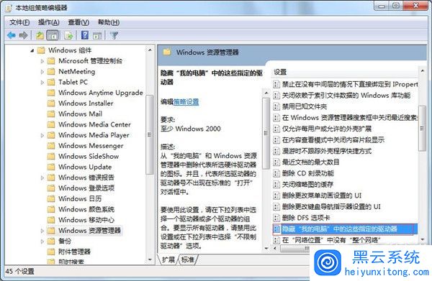The width and height of the screenshot is (432, 281).
Task: Expand the Windows 错误报告 node
Action: [42, 178]
